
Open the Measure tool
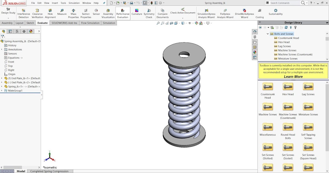pos(62,13)
